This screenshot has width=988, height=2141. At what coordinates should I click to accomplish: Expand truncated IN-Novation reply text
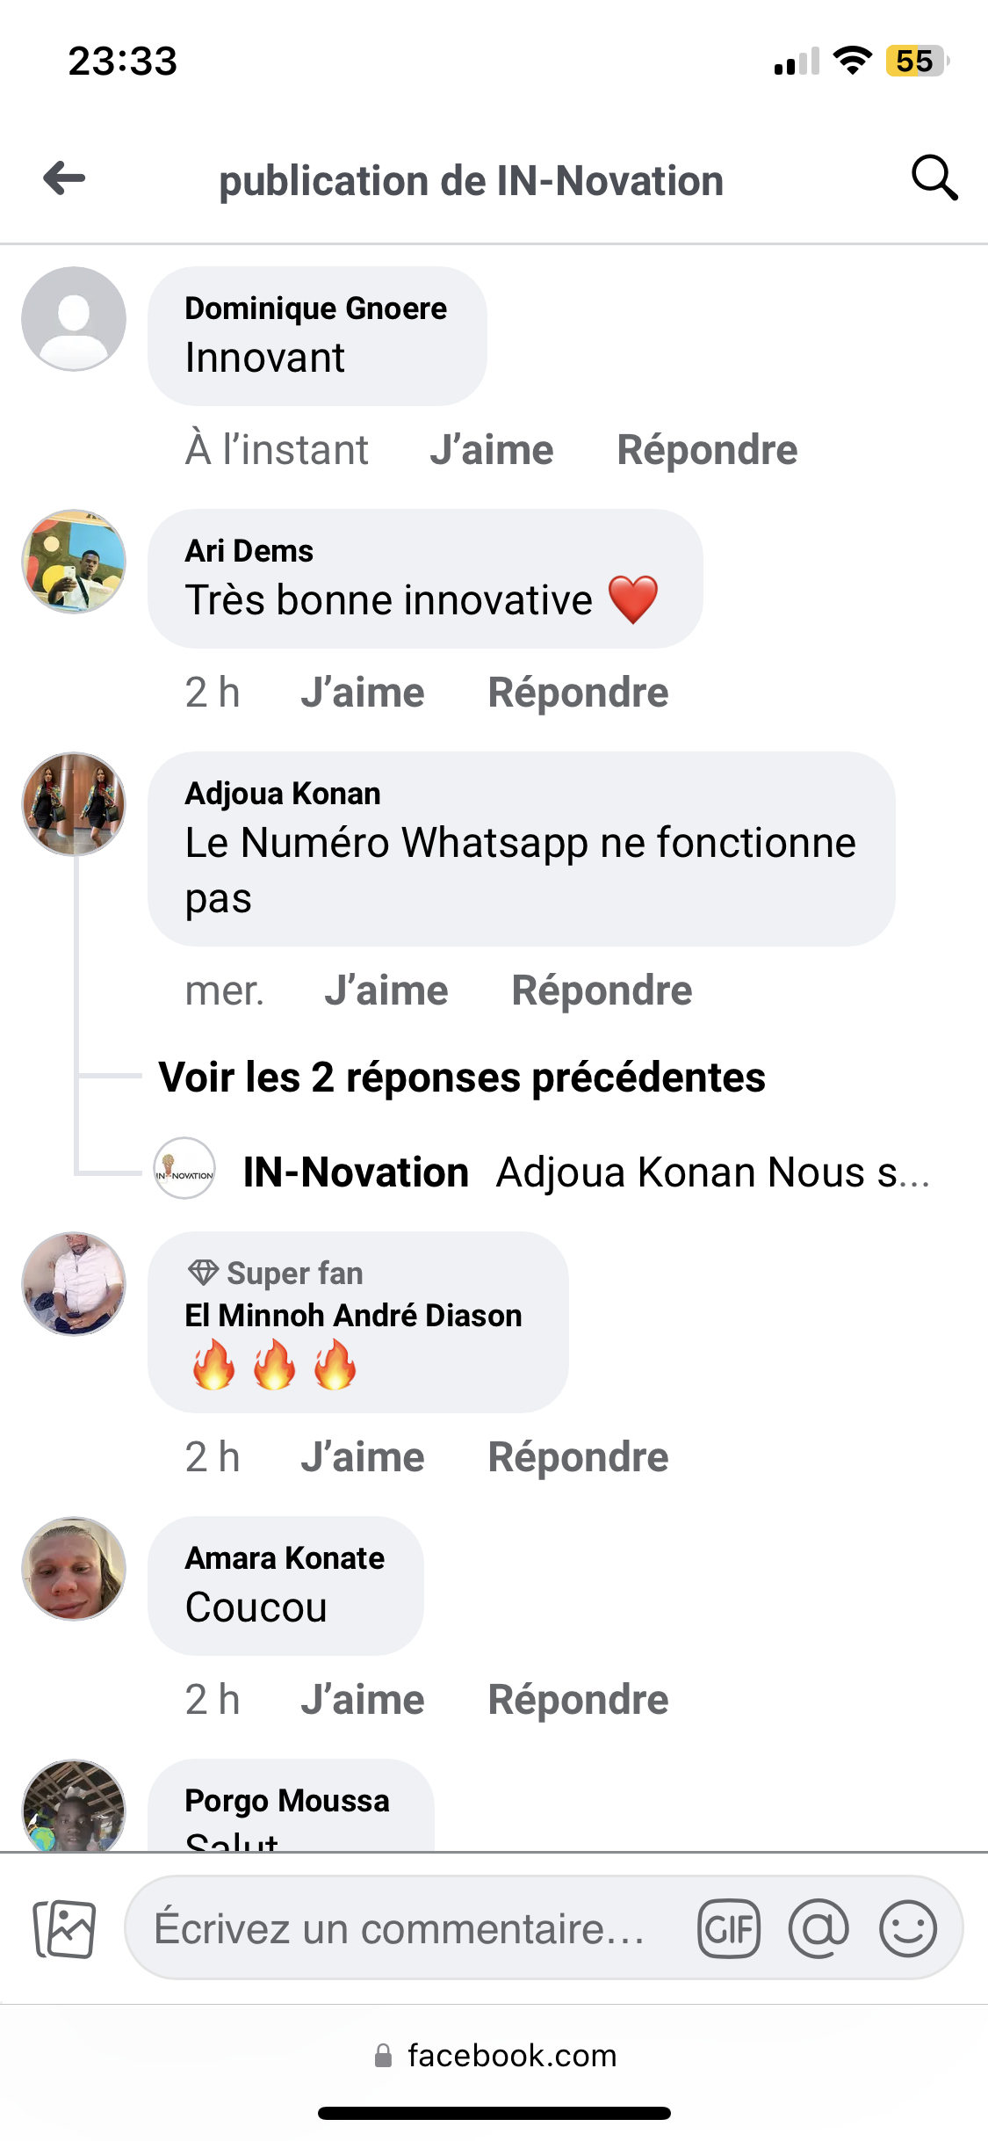point(711,1172)
